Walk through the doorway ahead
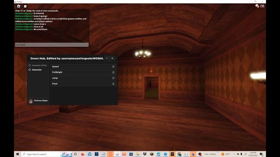 coord(151,88)
